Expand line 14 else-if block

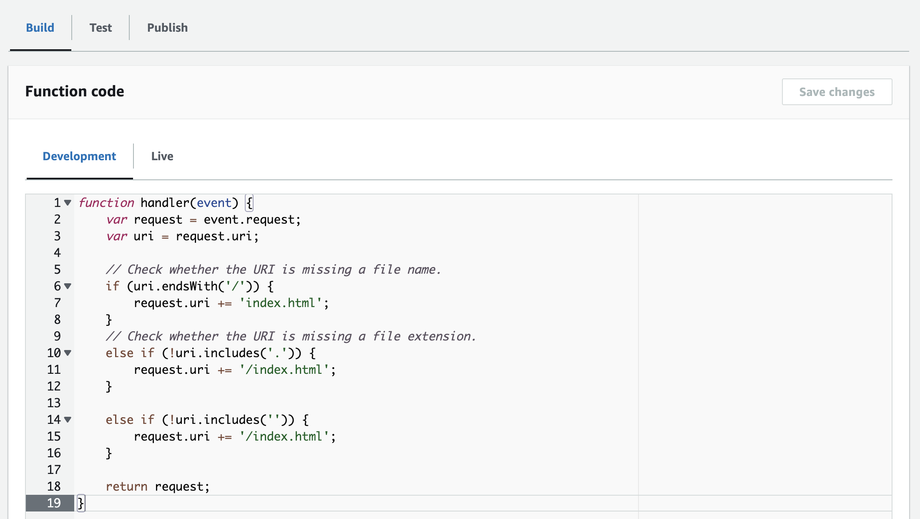[68, 419]
